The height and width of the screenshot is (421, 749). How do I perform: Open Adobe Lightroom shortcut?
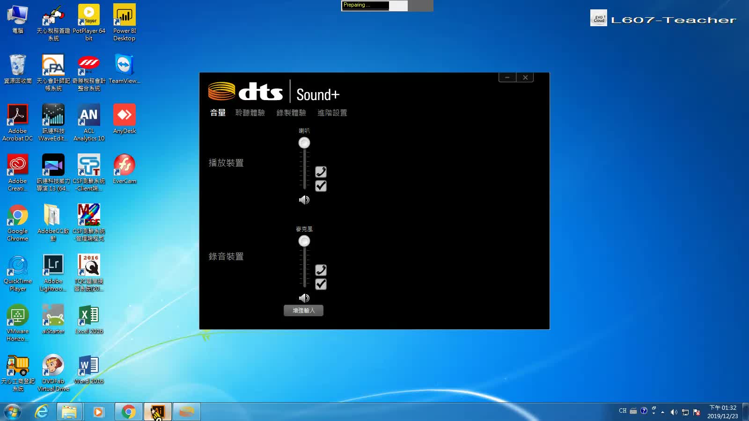(53, 273)
